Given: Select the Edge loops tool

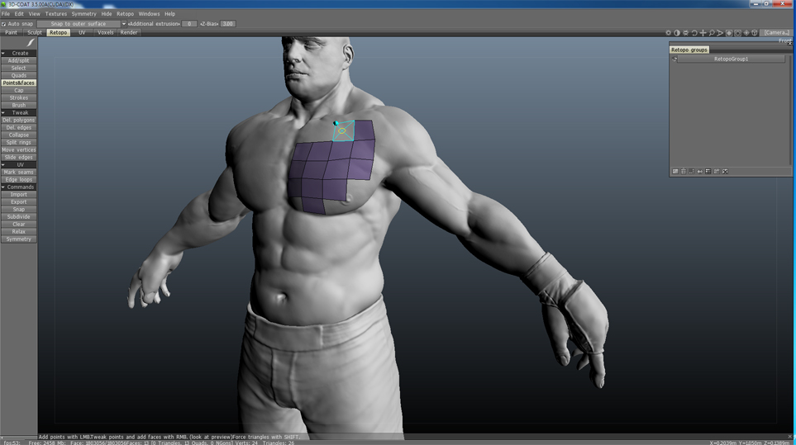Looking at the screenshot, I should click(x=19, y=179).
